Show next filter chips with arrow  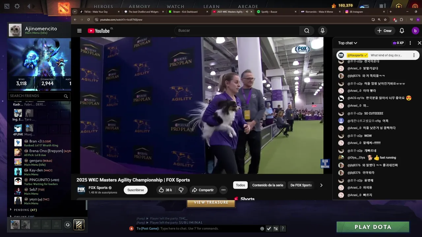[321, 185]
